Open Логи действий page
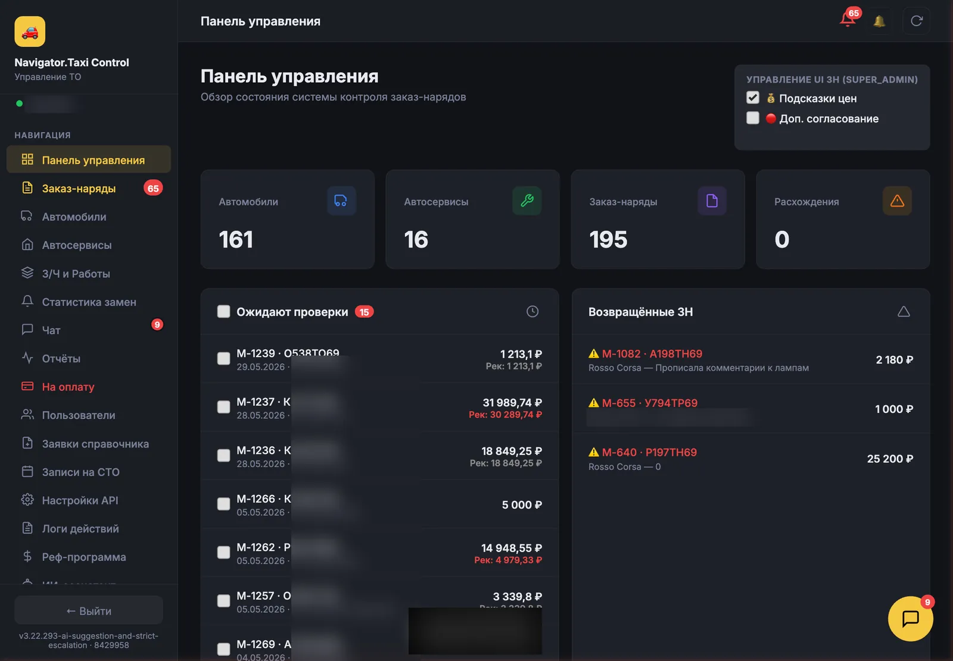This screenshot has height=661, width=953. point(89,528)
